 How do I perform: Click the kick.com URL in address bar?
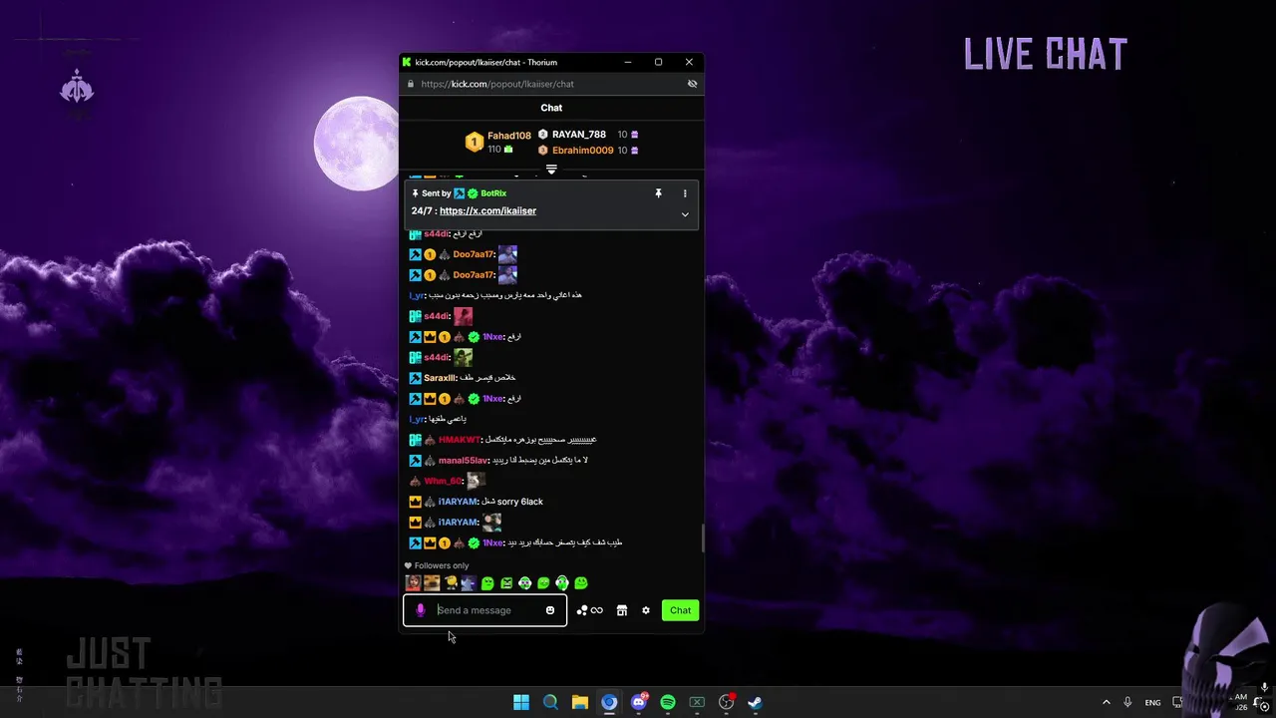[497, 84]
